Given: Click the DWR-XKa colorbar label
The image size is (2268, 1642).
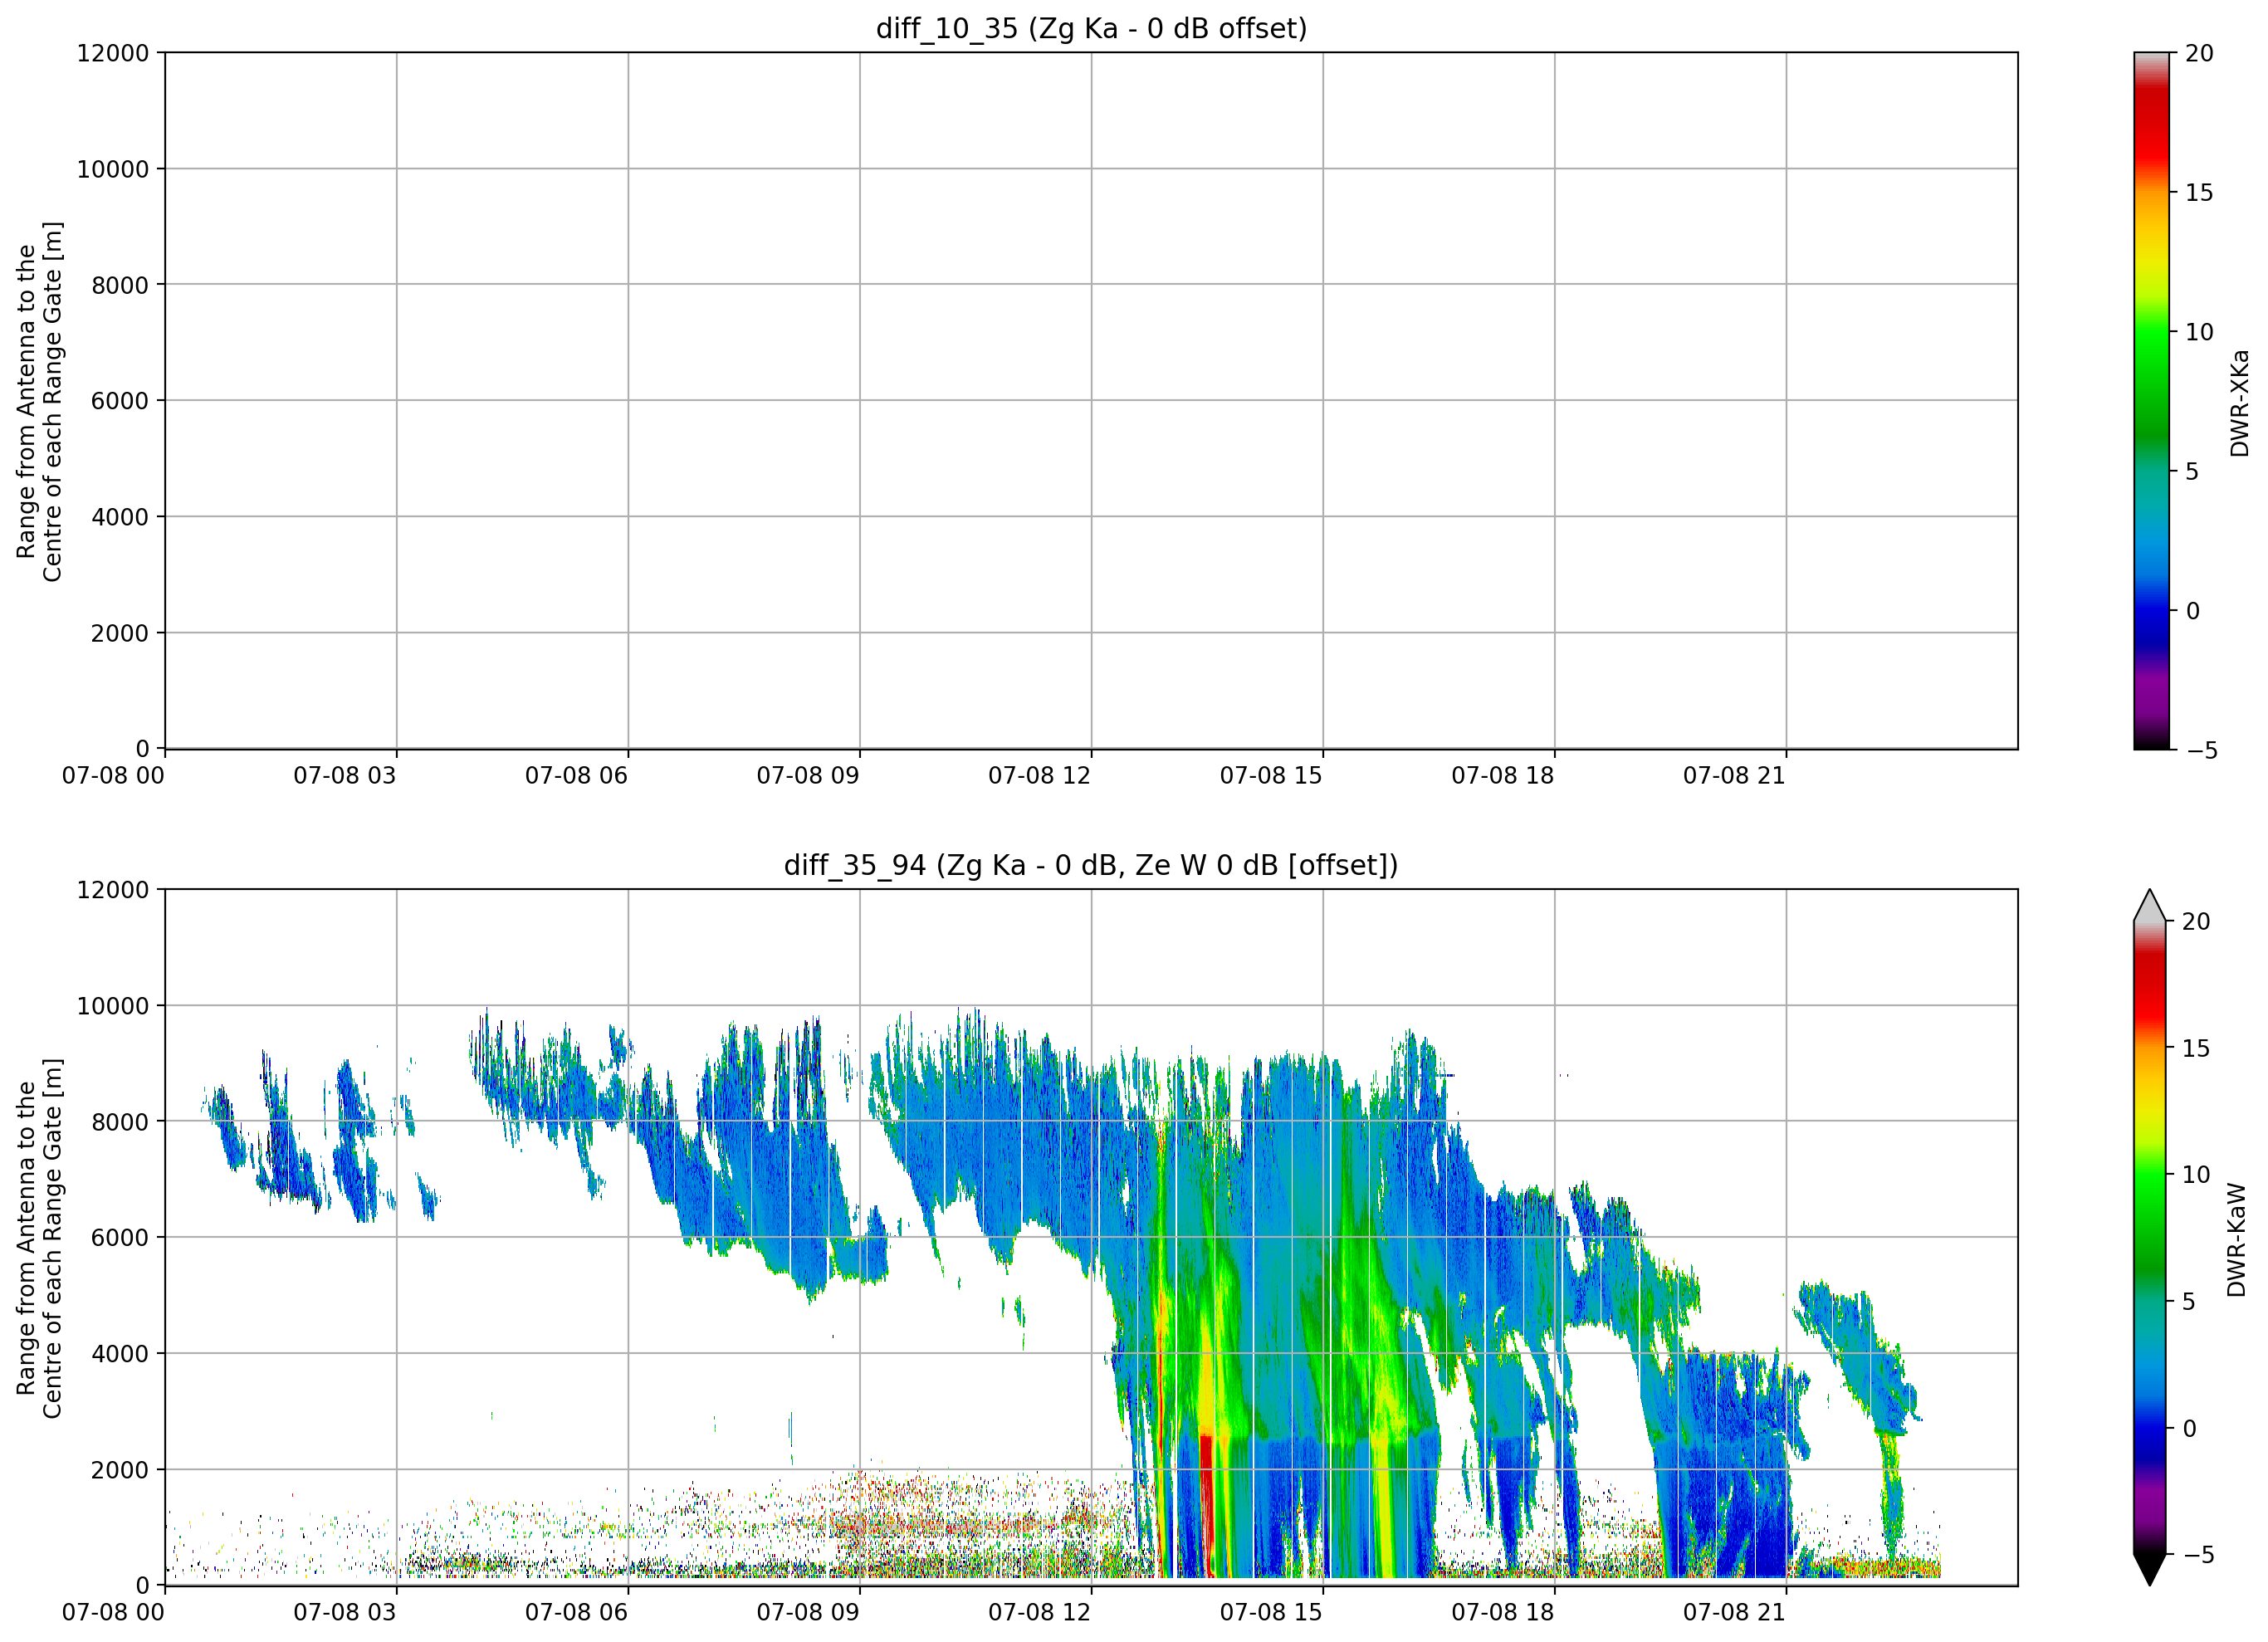Looking at the screenshot, I should tap(2239, 402).
